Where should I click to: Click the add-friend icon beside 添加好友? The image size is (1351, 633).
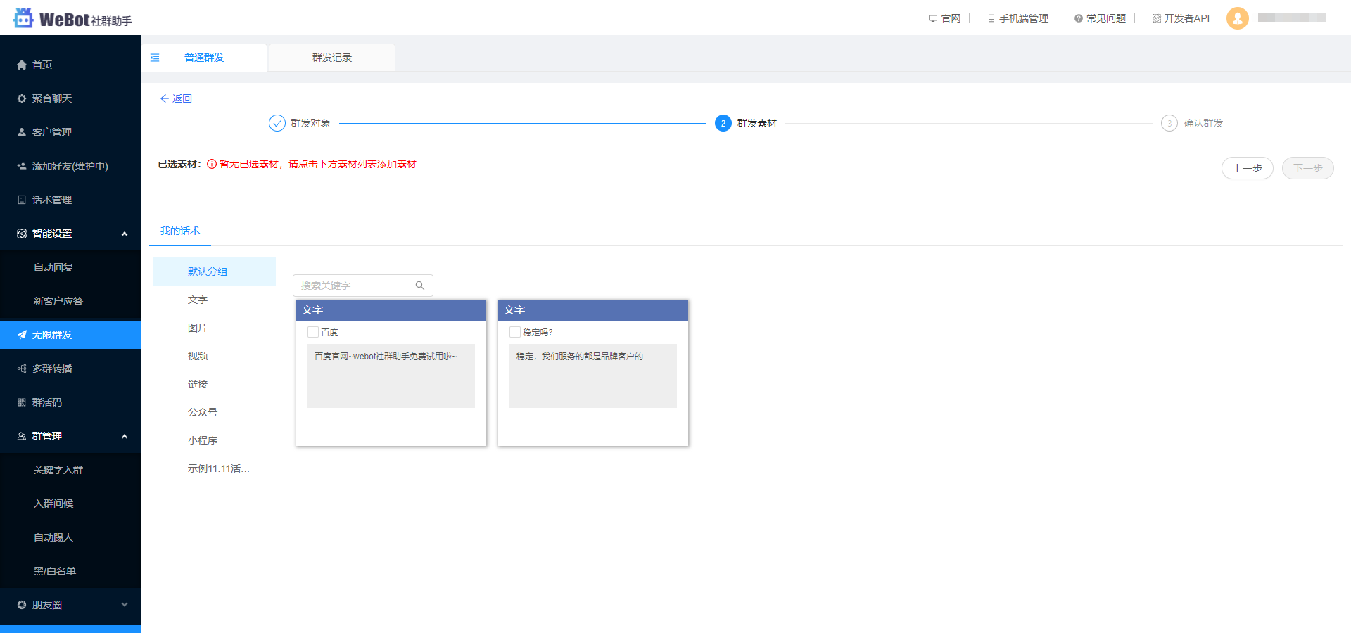point(22,166)
